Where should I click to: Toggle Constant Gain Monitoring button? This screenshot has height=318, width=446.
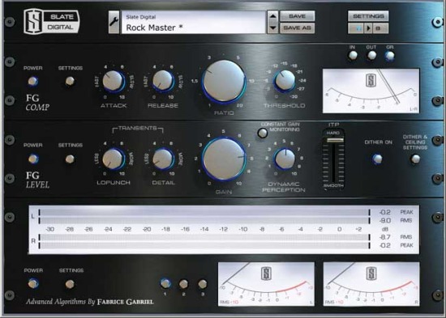[262, 133]
